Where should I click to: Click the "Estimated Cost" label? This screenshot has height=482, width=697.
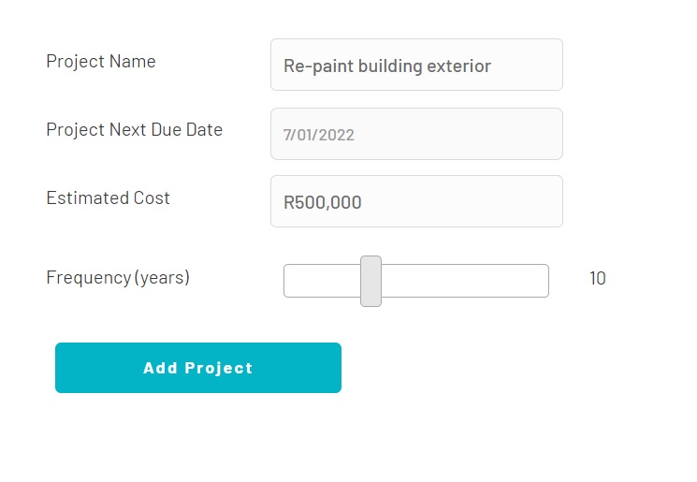[x=108, y=198]
